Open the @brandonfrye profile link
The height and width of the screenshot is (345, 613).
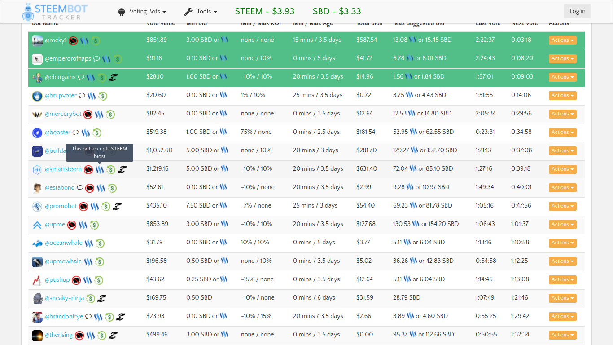pyautogui.click(x=64, y=316)
